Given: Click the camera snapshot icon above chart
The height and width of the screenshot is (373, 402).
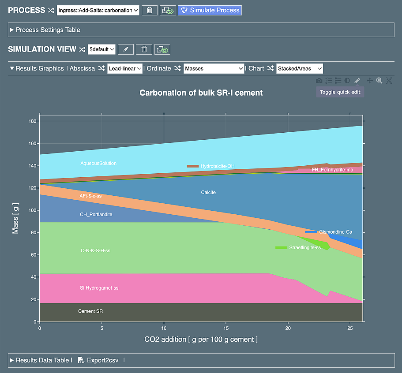Looking at the screenshot, I should (319, 81).
